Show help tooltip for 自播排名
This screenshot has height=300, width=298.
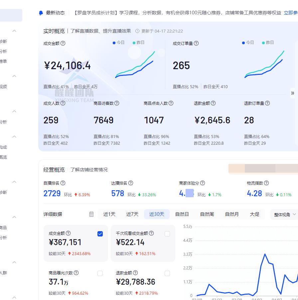pos(63,183)
